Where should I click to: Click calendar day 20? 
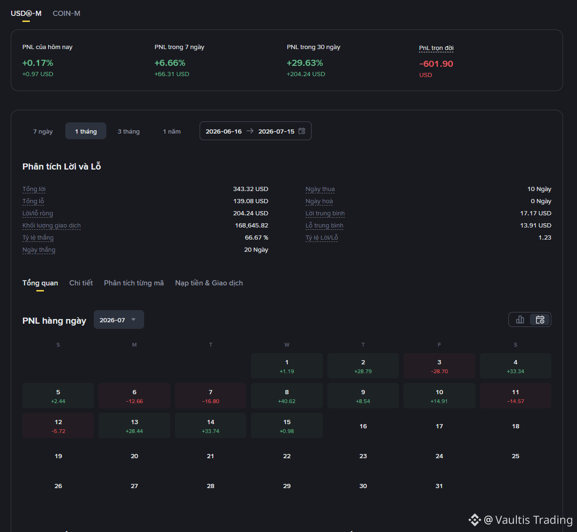[134, 456]
